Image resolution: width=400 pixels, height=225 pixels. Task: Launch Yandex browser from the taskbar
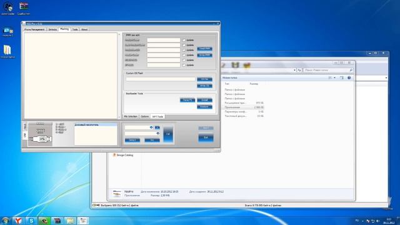[x=18, y=221]
